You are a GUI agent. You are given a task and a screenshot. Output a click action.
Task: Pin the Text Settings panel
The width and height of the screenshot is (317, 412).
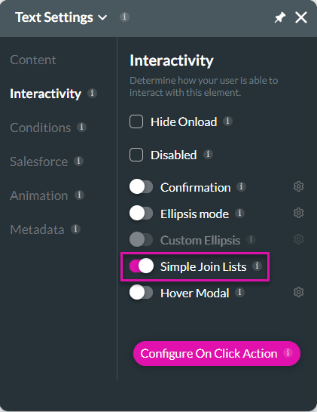tap(280, 18)
